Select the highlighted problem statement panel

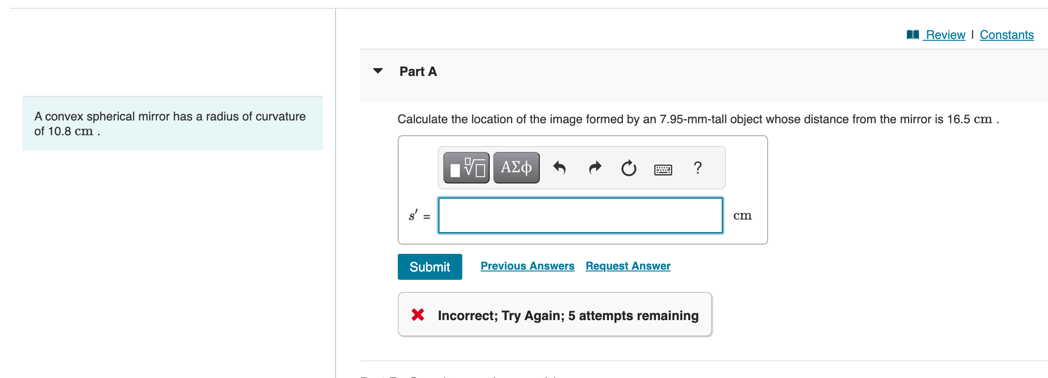click(172, 123)
